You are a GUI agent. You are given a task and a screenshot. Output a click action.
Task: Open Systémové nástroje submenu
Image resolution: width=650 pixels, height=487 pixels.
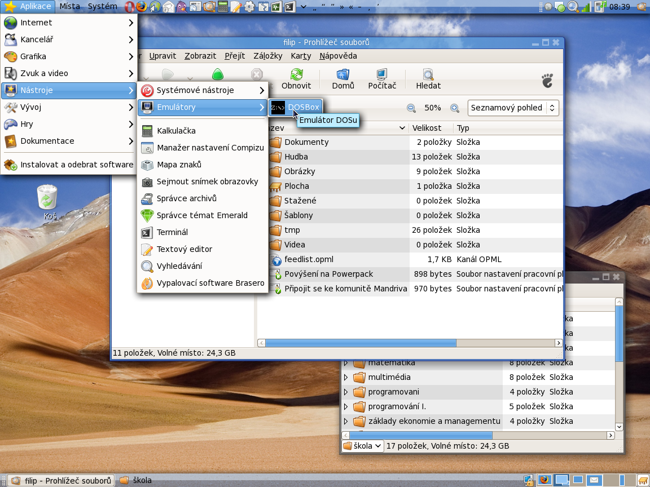pos(203,90)
